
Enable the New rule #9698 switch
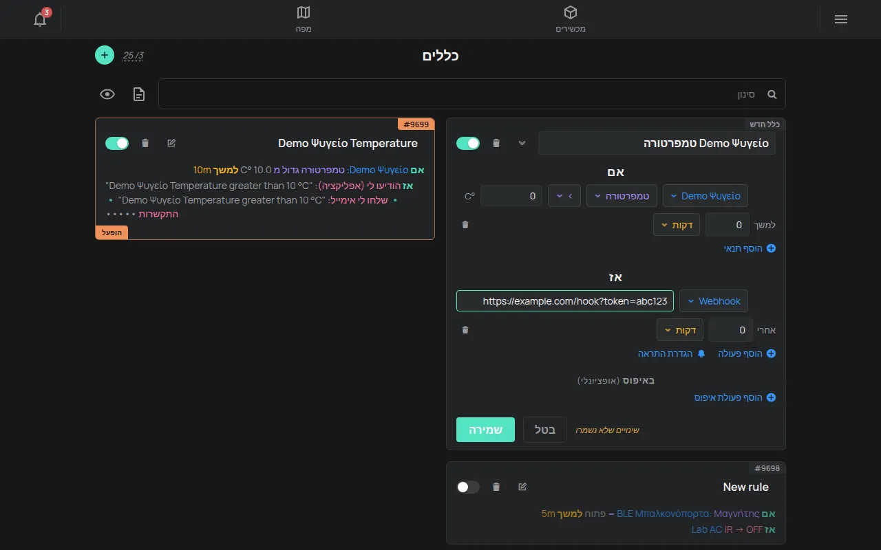pyautogui.click(x=468, y=487)
